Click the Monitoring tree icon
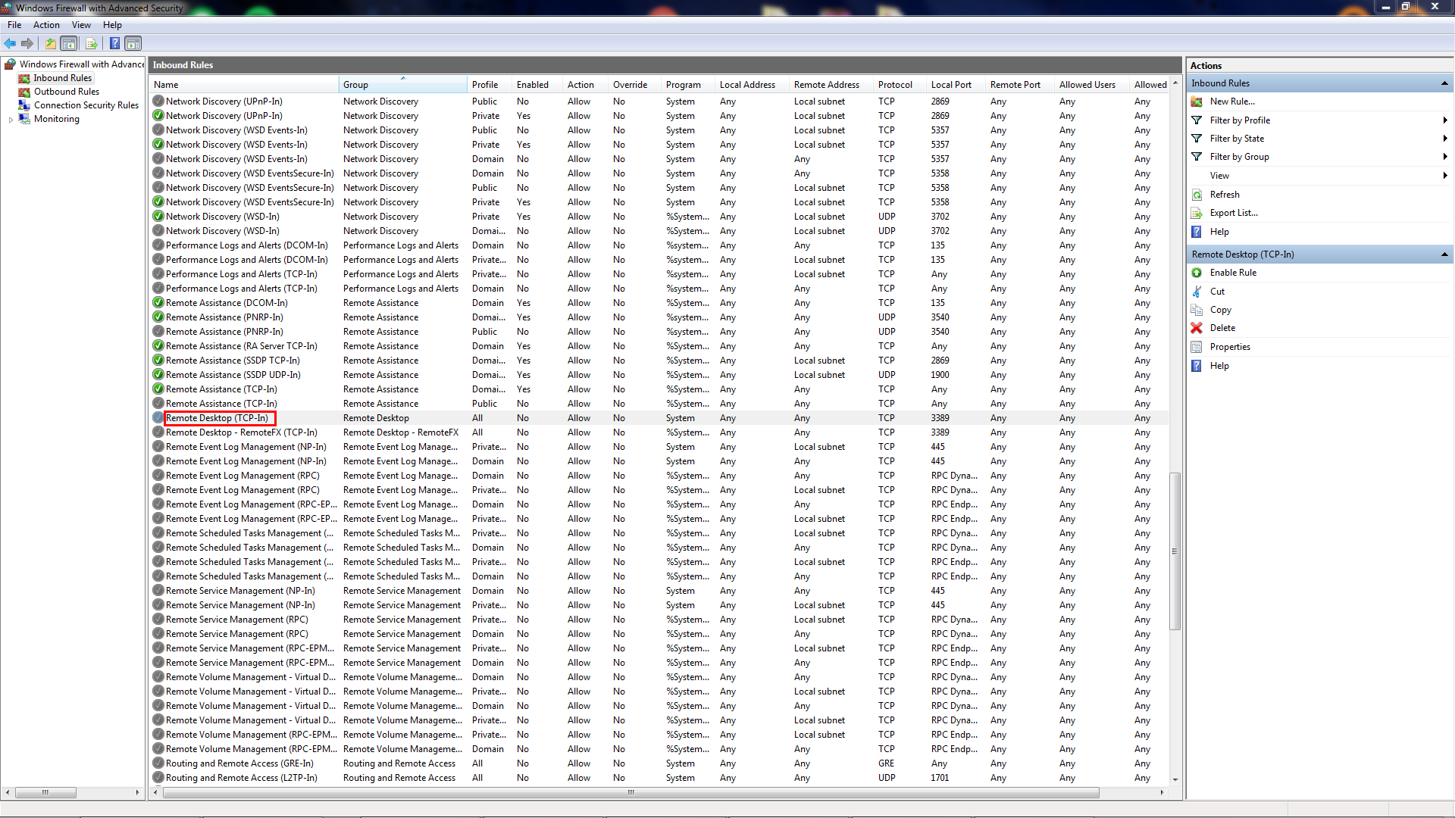The image size is (1455, 818). [x=24, y=119]
